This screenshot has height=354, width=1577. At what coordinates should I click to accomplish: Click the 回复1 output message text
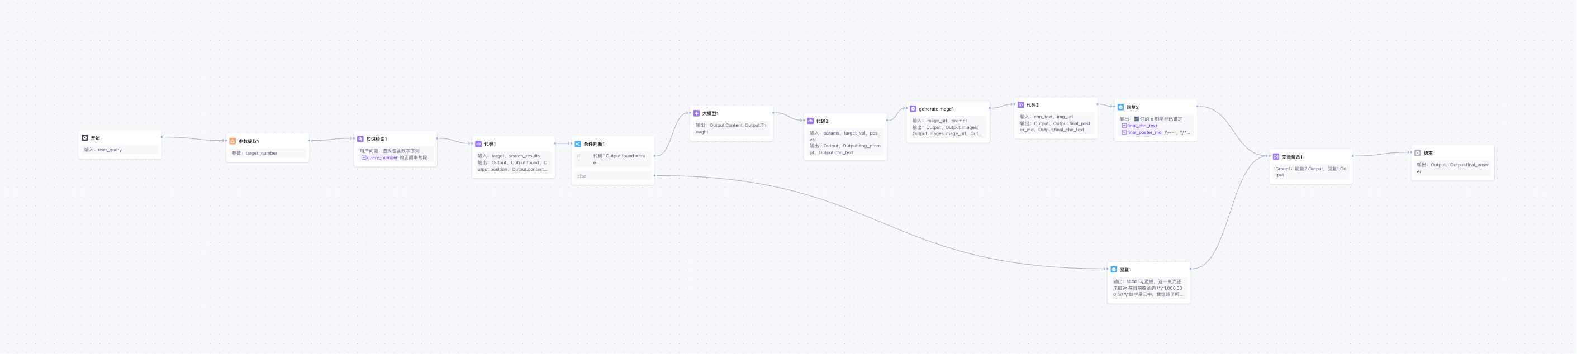(1148, 288)
